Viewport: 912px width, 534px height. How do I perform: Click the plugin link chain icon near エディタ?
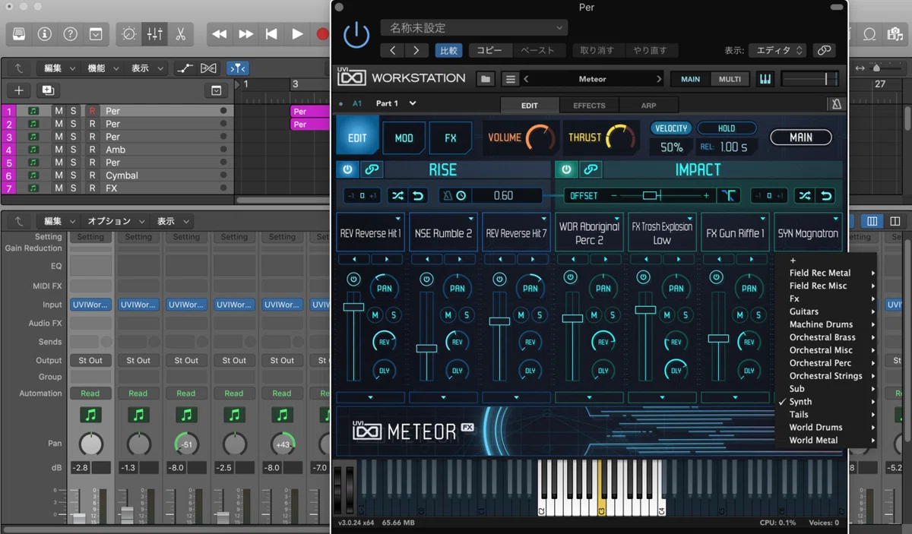(823, 50)
